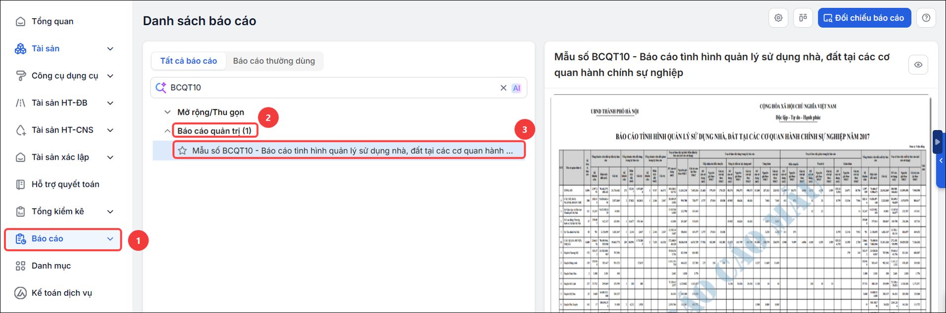
Task: Collapse the Báo cáo quản trị group
Action: click(x=167, y=131)
